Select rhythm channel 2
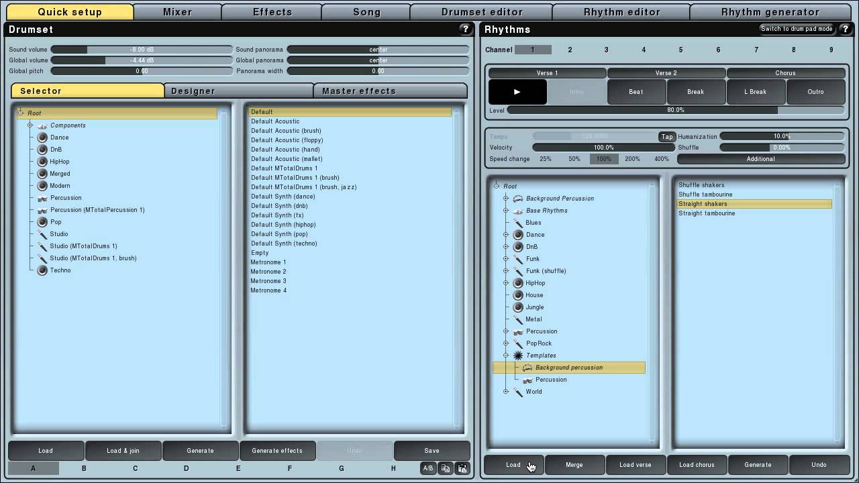Screen dimensions: 859x483 click(570, 50)
